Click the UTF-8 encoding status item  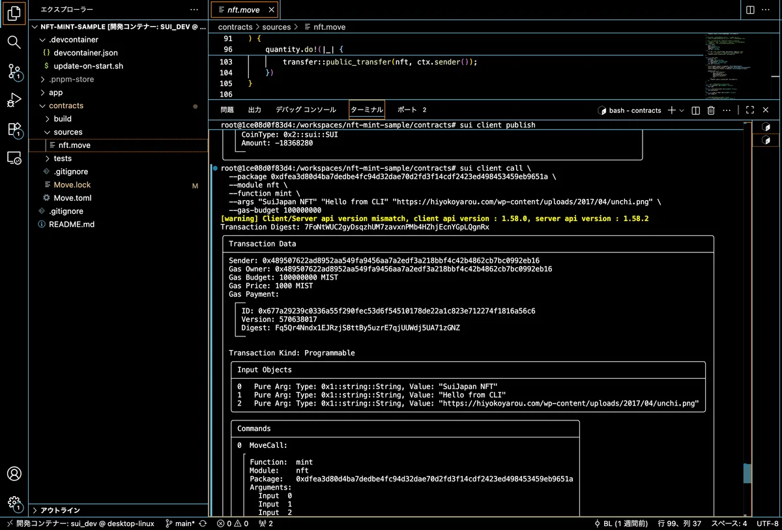[x=767, y=523]
